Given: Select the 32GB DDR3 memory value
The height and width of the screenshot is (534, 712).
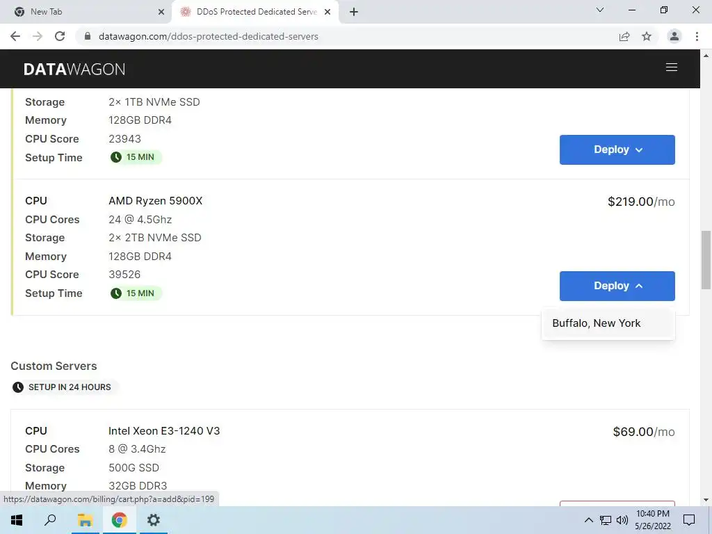Looking at the screenshot, I should 138,486.
